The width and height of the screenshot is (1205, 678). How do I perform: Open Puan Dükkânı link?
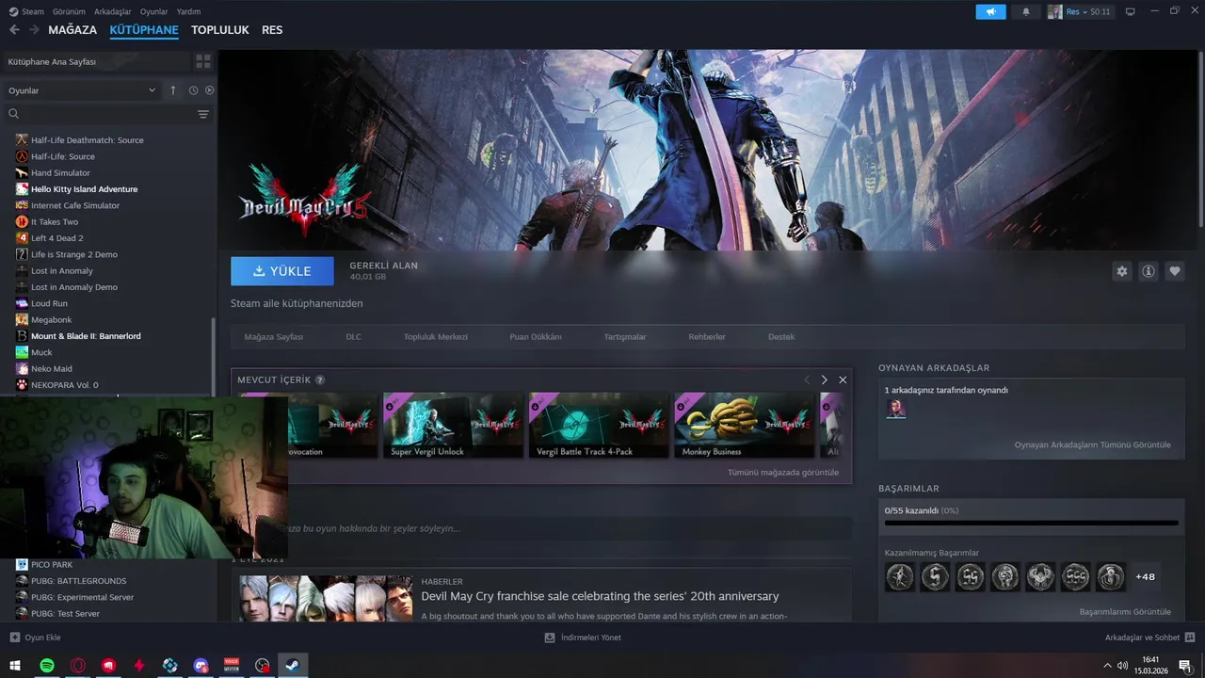click(x=536, y=337)
